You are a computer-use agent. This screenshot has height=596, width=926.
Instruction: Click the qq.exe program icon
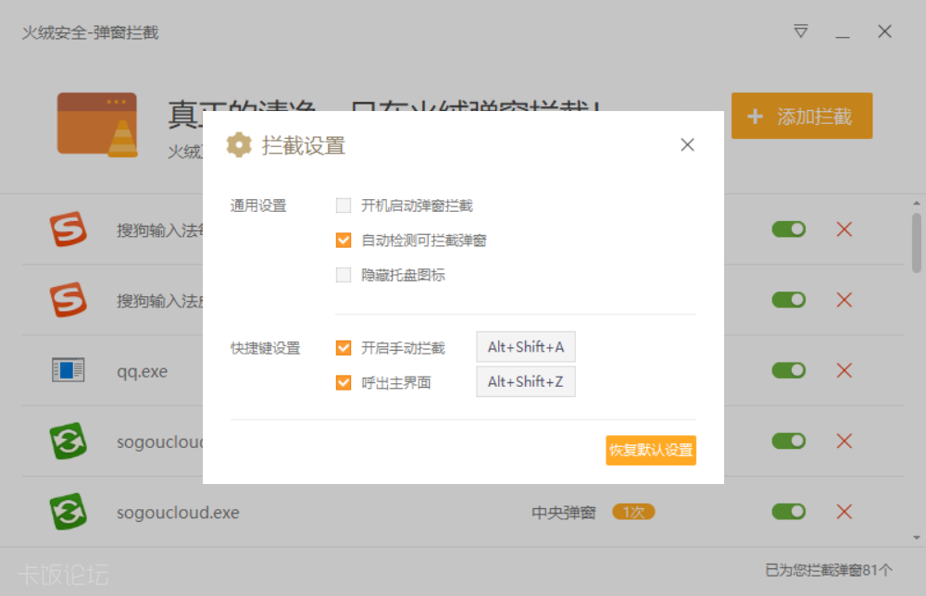coord(68,370)
